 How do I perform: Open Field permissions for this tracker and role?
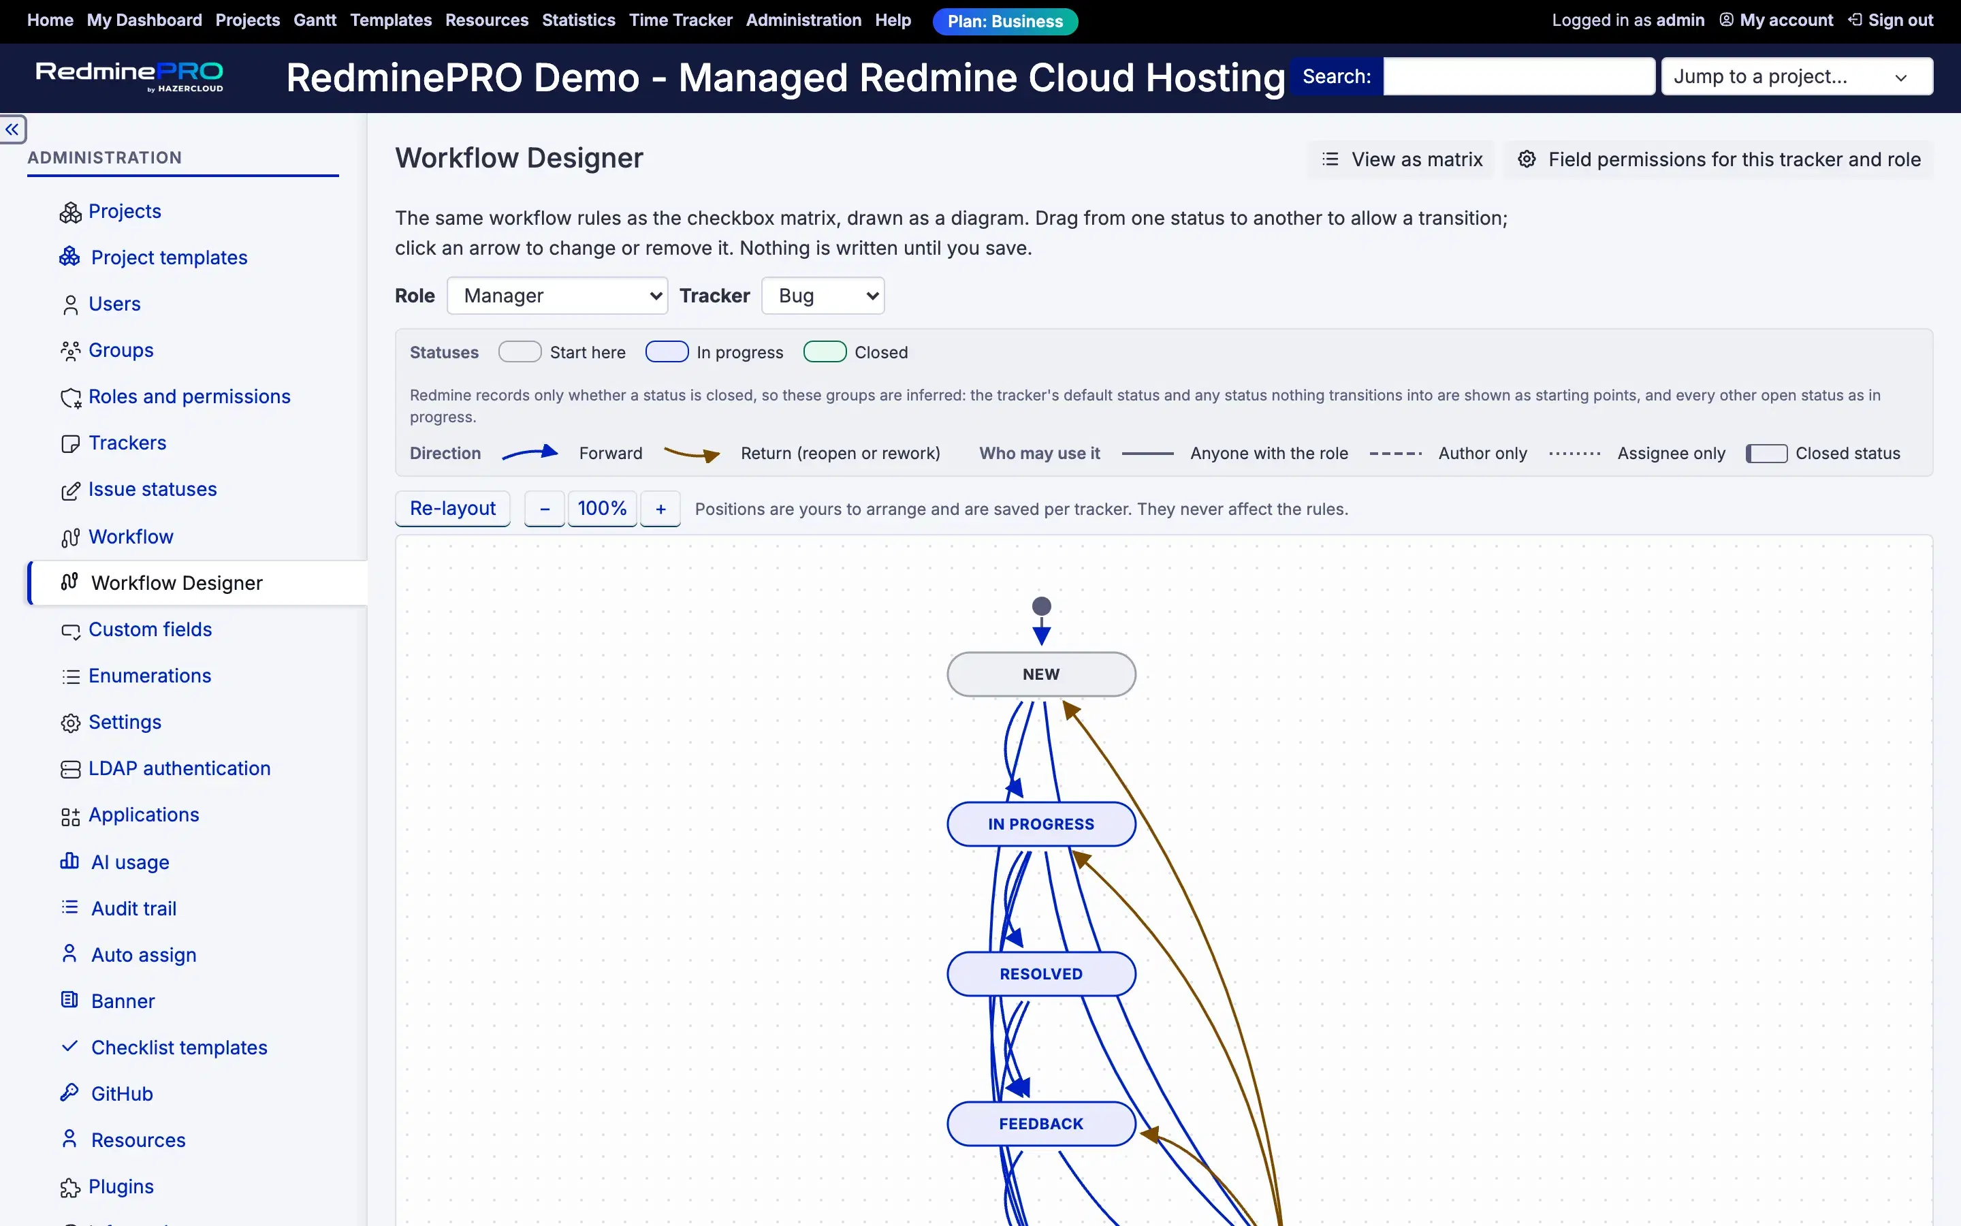pyautogui.click(x=1719, y=160)
